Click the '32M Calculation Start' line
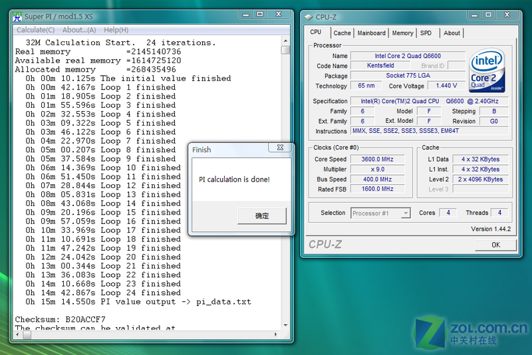The width and height of the screenshot is (532, 355). pos(120,43)
